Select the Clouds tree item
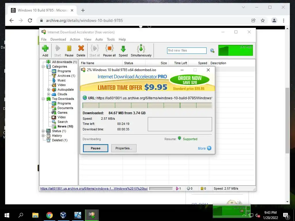The image size is (295, 221). 62,94
